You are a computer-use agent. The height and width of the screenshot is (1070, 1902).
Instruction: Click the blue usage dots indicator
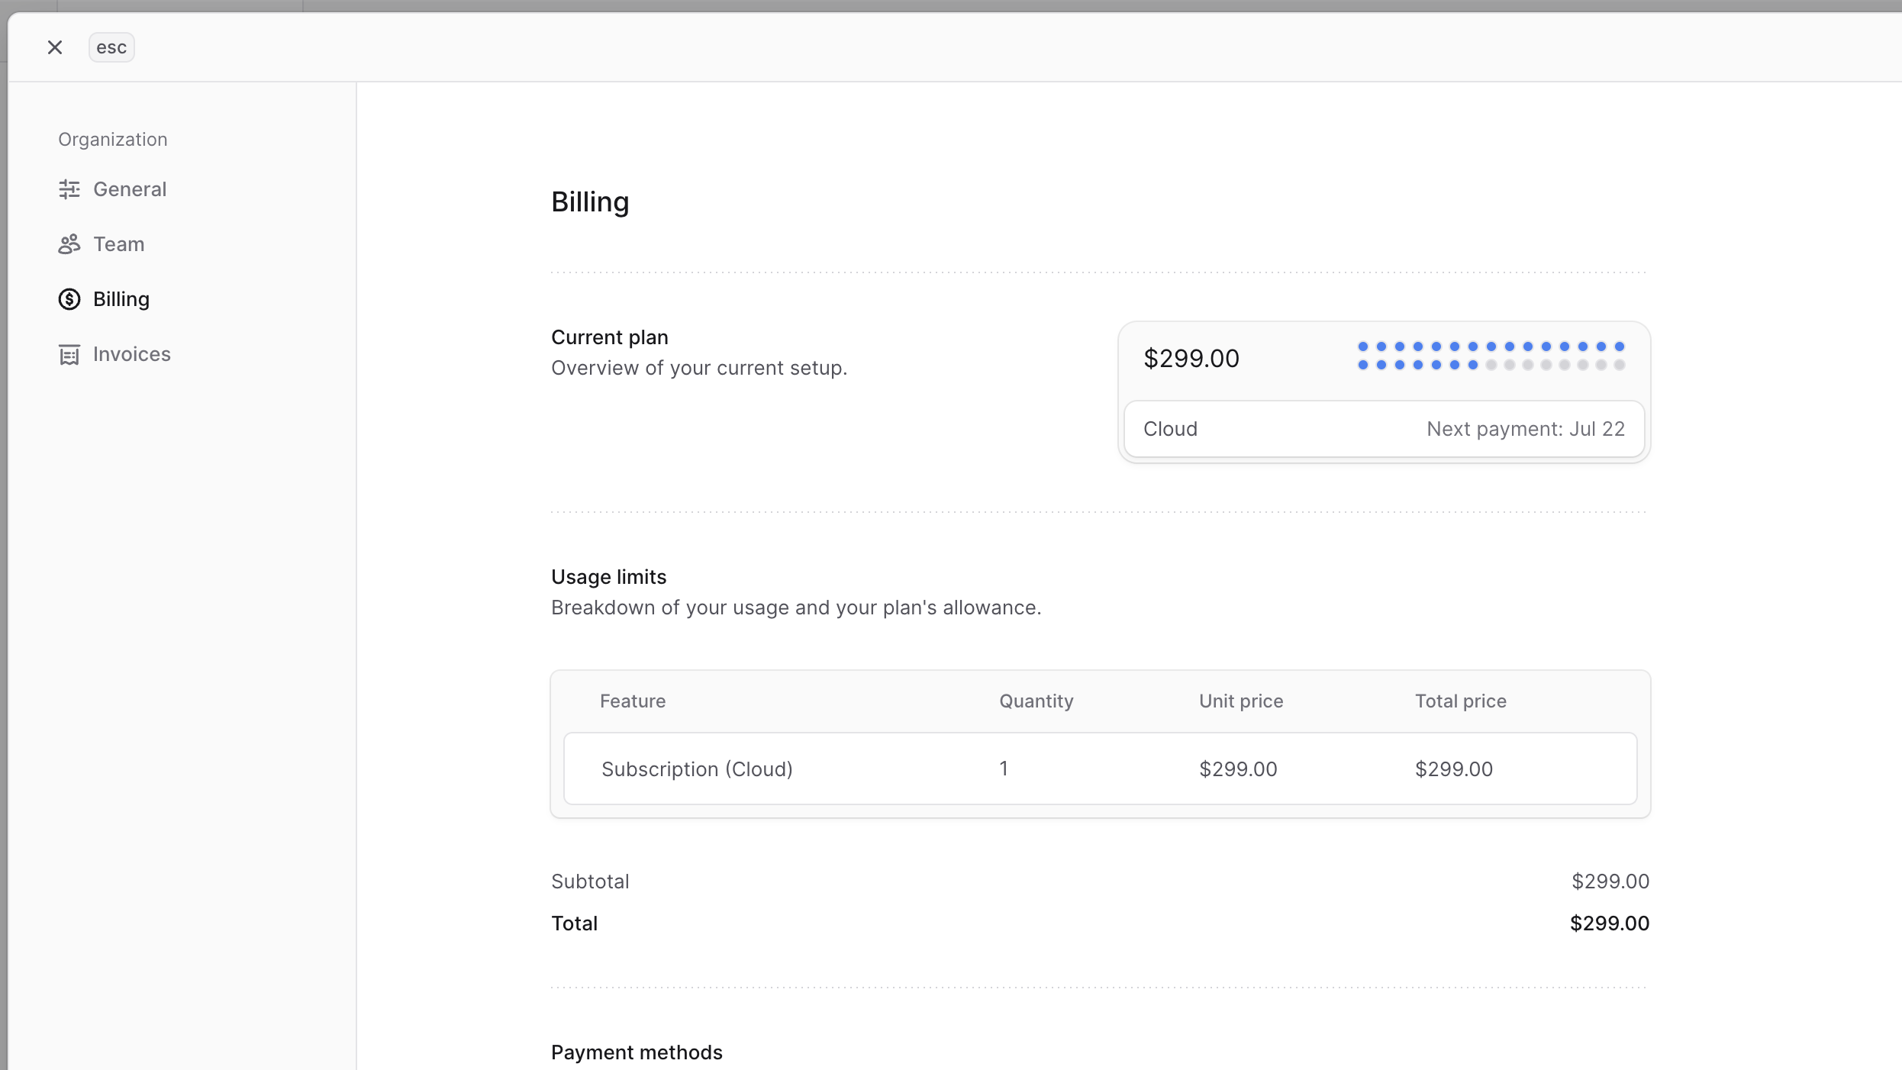pos(1490,355)
